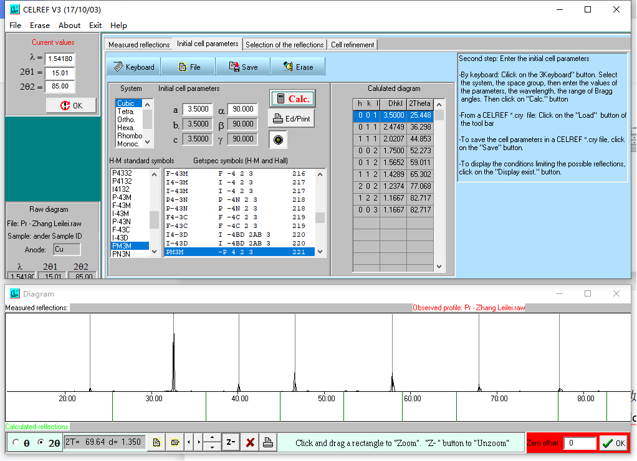This screenshot has height=461, width=637.
Task: Click the Save cell parameters button
Action: point(242,67)
